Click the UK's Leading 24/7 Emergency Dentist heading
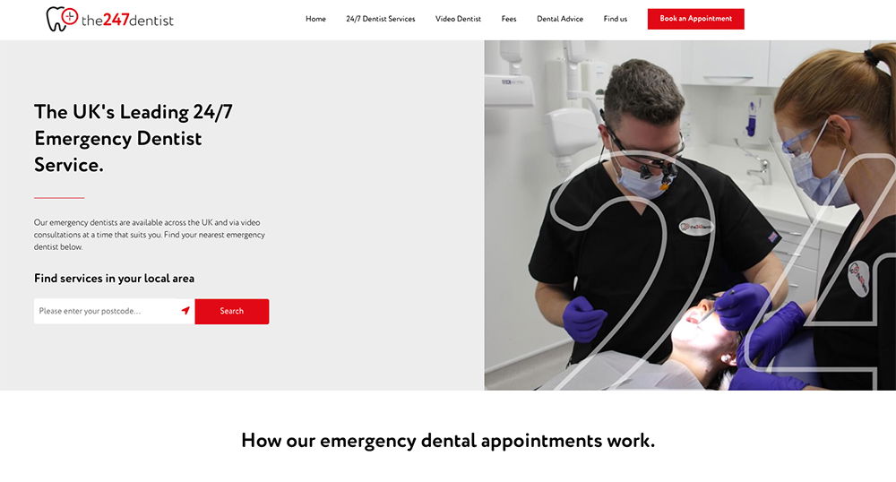The image size is (896, 482). pyautogui.click(x=134, y=138)
